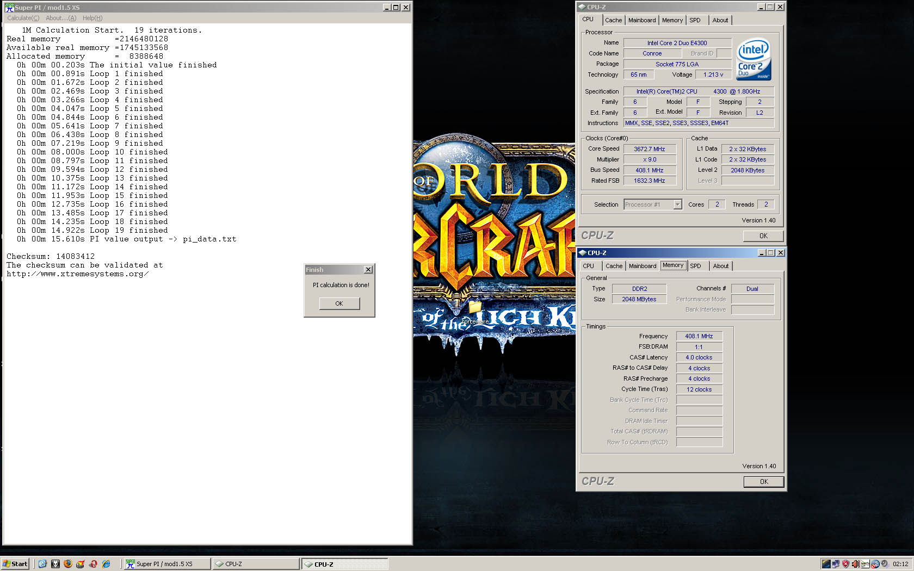Click OK in the lower CPU-Z window
This screenshot has height=571, width=914.
pos(764,481)
